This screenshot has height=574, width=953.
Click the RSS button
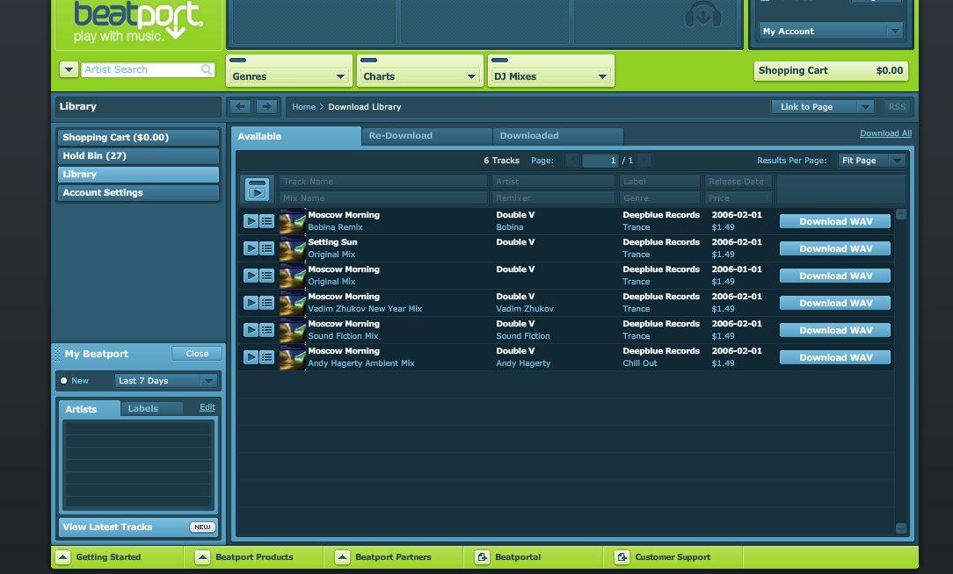(897, 107)
